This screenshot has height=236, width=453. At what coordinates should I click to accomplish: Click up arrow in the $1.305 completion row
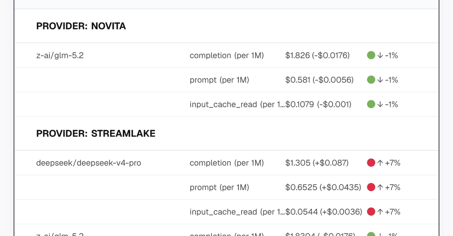click(x=380, y=163)
